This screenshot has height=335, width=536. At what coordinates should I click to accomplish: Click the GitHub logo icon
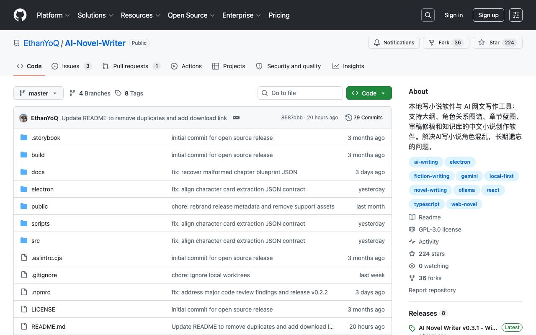pos(20,15)
